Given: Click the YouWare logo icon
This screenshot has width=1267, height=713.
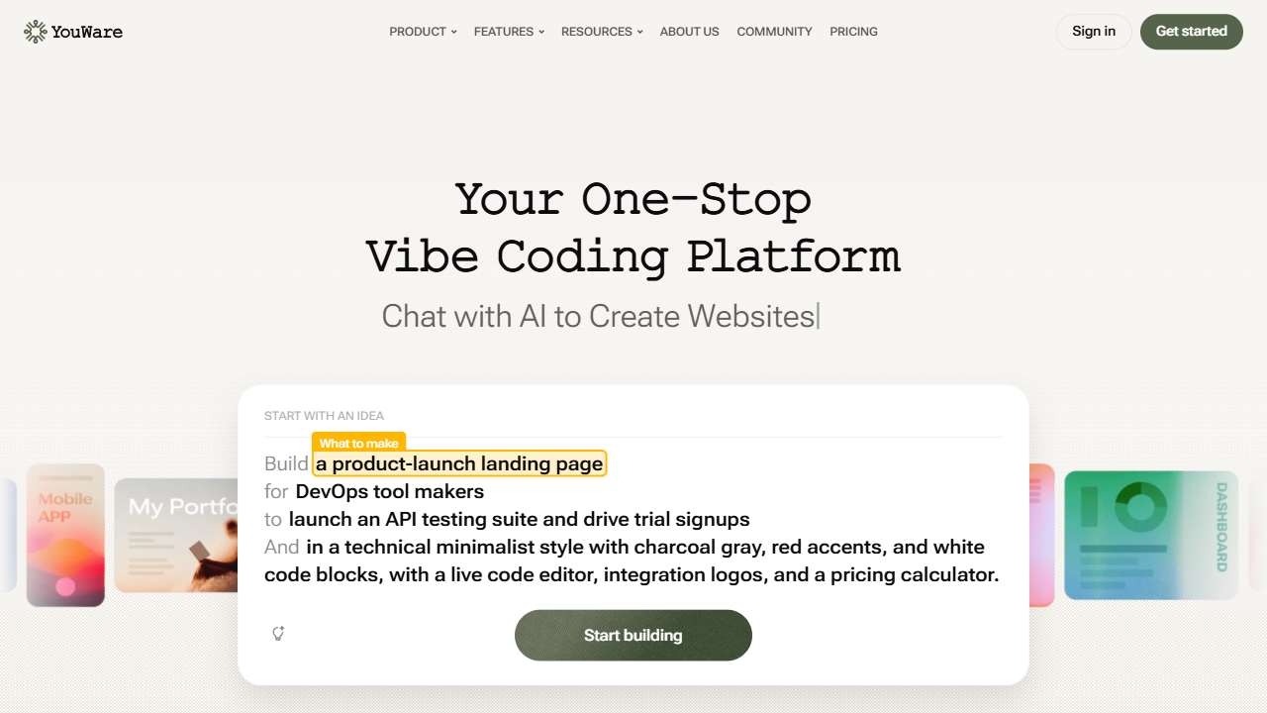Looking at the screenshot, I should (36, 32).
